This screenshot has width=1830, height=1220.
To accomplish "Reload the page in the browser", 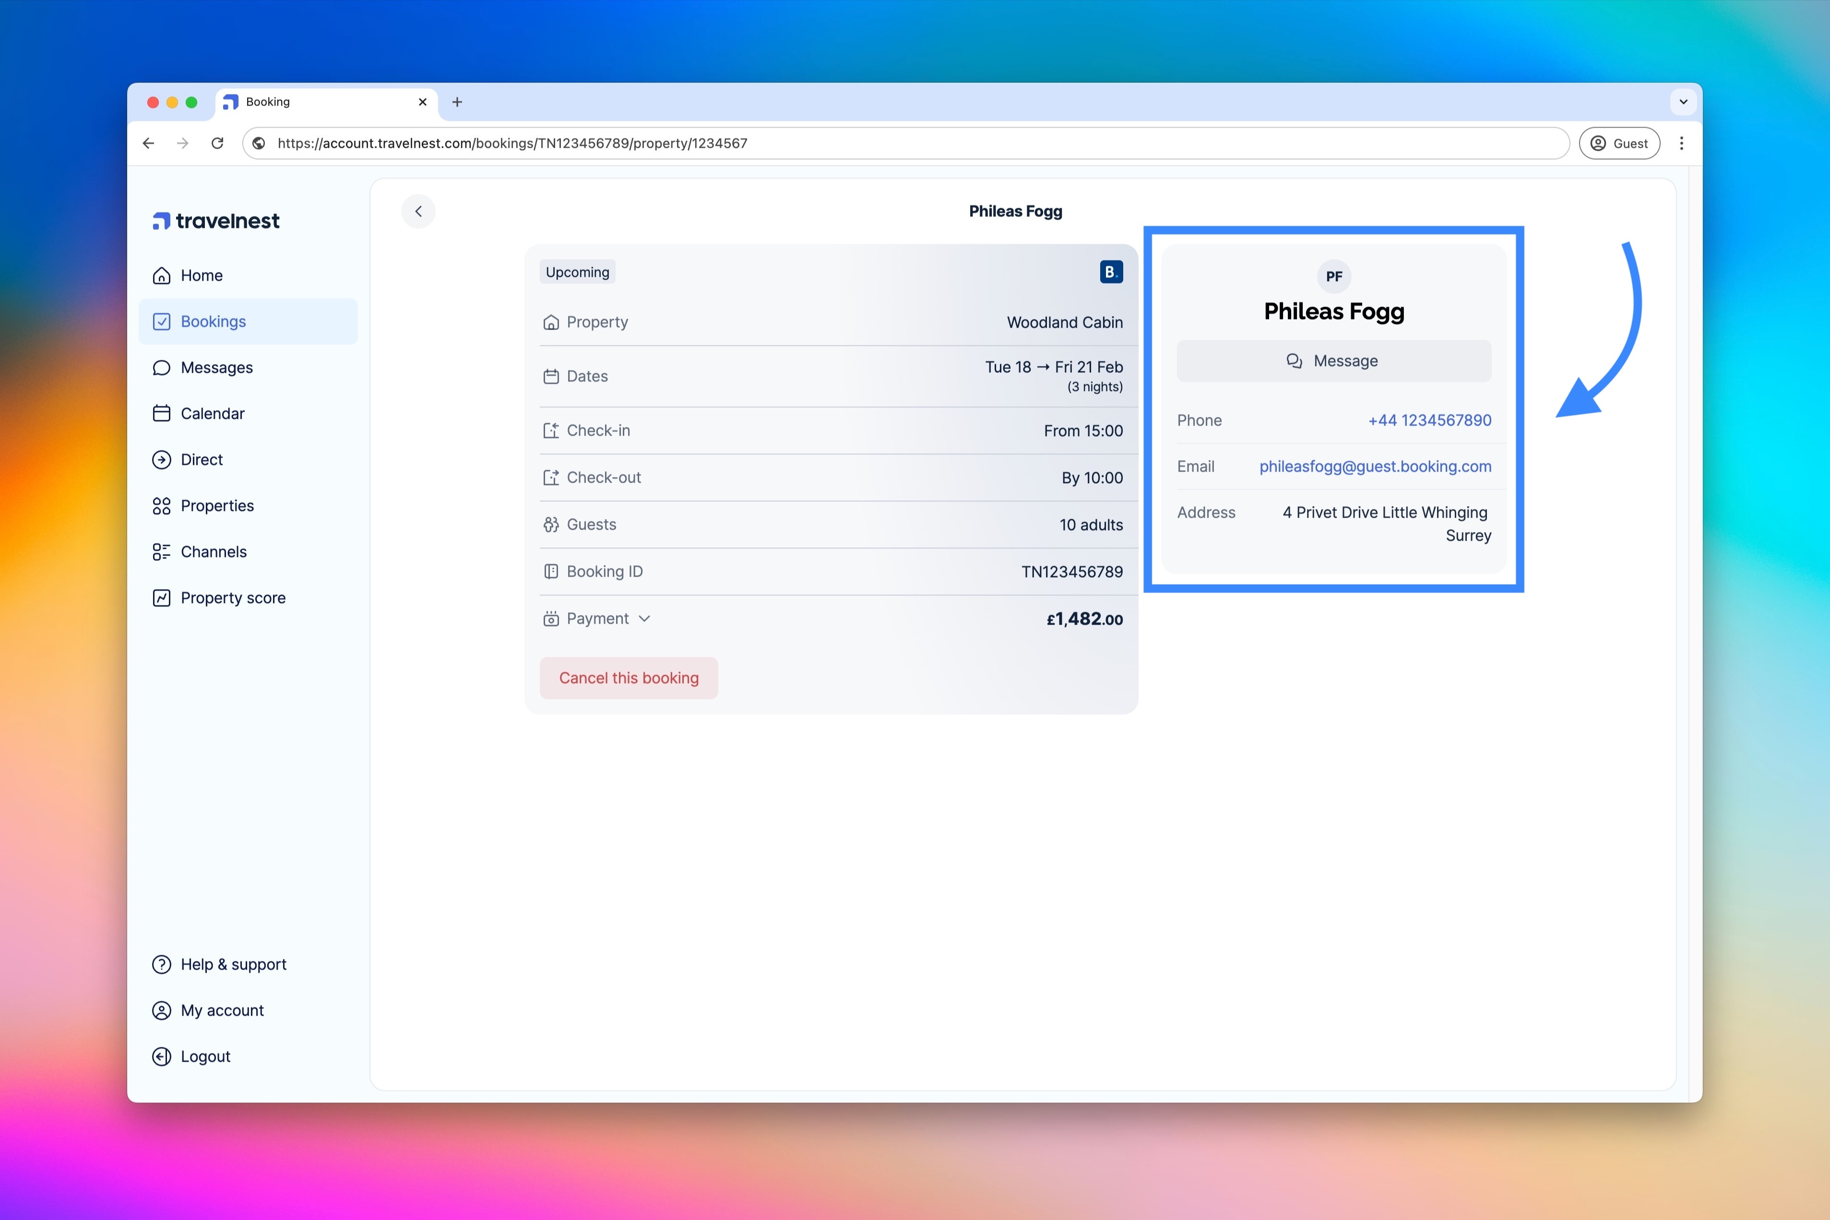I will pyautogui.click(x=218, y=143).
